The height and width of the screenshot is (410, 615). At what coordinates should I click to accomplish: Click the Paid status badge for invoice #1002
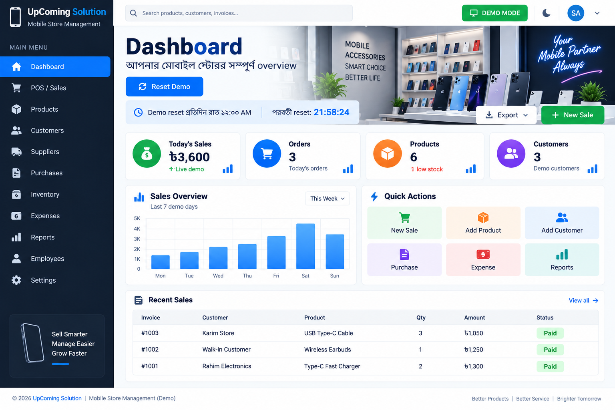tap(550, 350)
